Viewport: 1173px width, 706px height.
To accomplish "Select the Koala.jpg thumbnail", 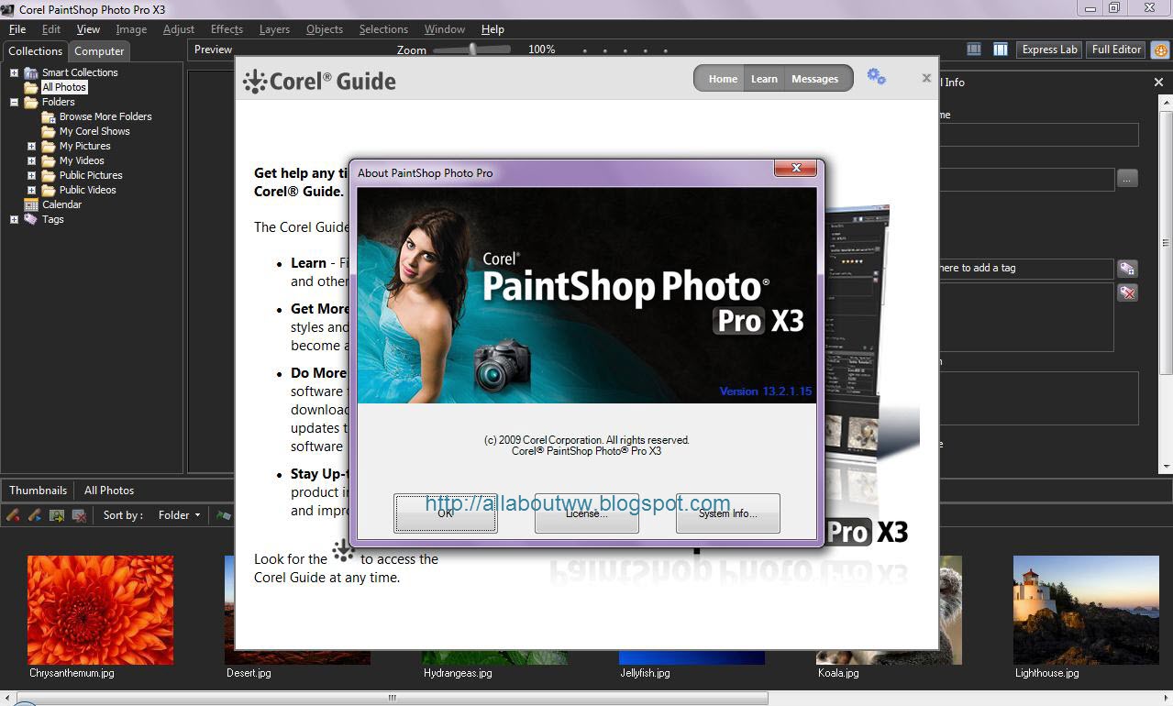I will [x=889, y=610].
